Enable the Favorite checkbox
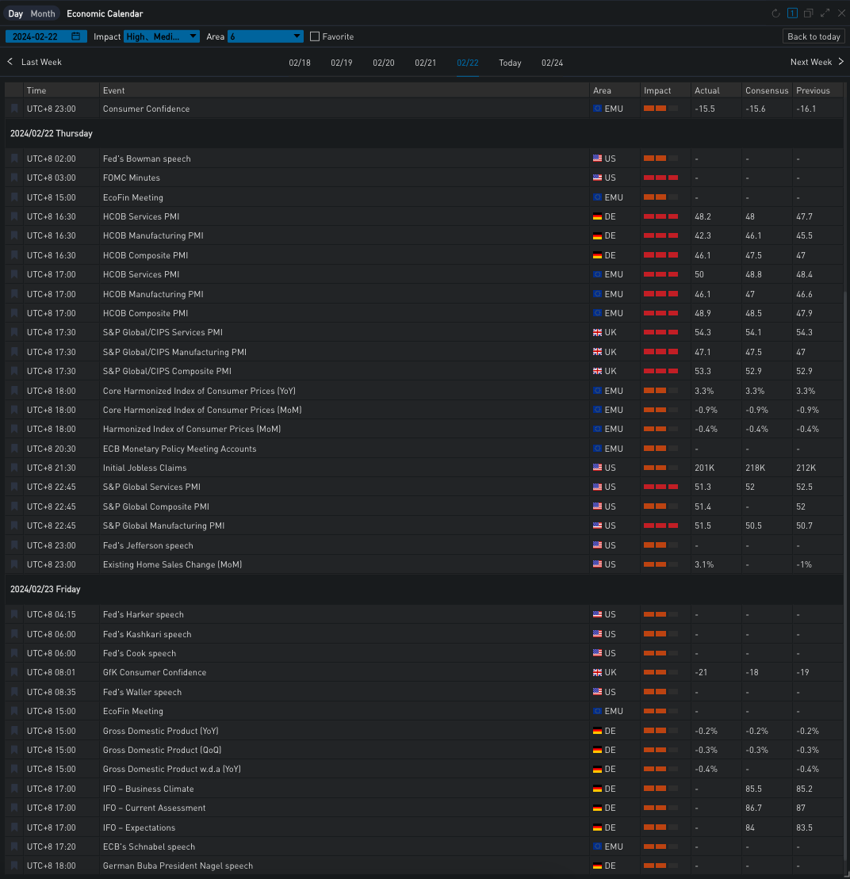 (x=315, y=36)
